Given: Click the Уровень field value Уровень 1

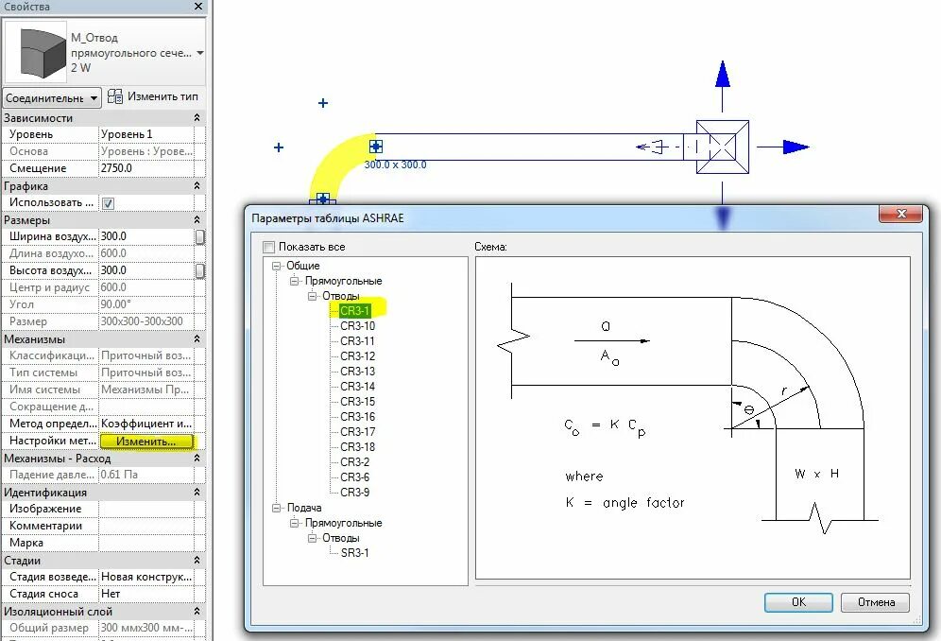Looking at the screenshot, I should coord(145,134).
